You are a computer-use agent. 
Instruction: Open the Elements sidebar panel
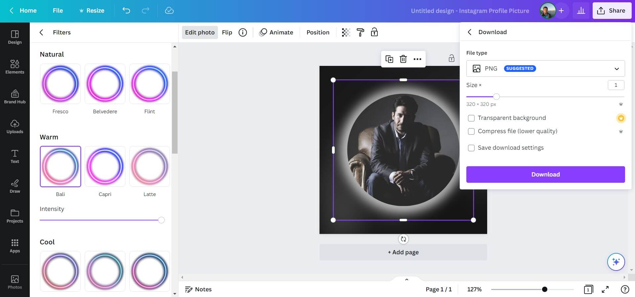tap(15, 67)
